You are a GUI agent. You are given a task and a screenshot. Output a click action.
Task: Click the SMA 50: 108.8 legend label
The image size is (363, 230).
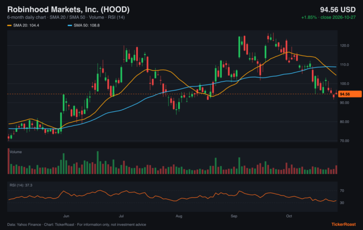86,25
